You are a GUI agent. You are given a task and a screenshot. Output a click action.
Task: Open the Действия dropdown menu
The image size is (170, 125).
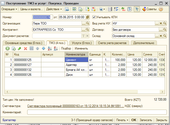click(x=54, y=9)
